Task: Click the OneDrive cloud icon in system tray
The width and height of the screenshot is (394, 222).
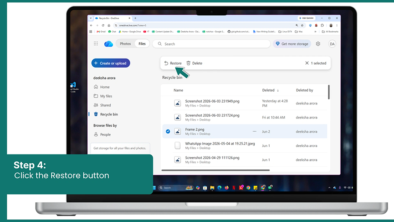Action: [335, 187]
